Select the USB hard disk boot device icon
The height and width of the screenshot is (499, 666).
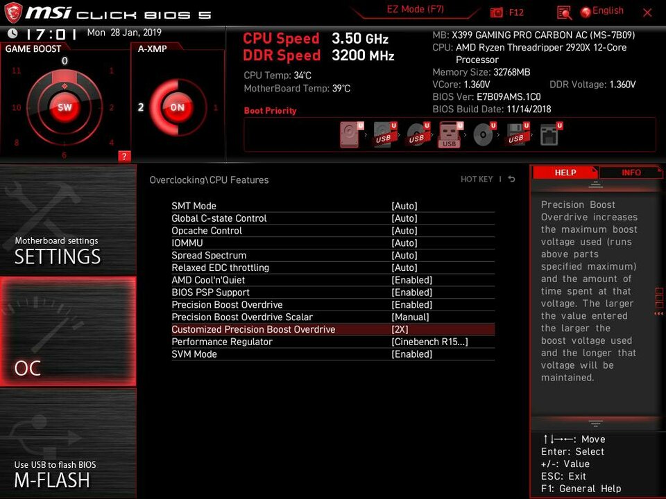coord(385,134)
